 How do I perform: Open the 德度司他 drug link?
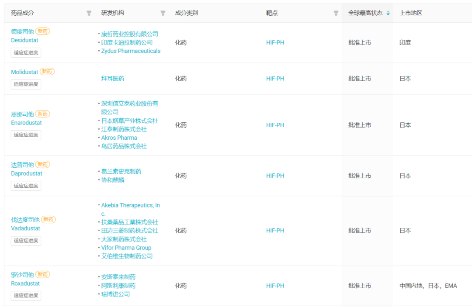click(x=23, y=31)
